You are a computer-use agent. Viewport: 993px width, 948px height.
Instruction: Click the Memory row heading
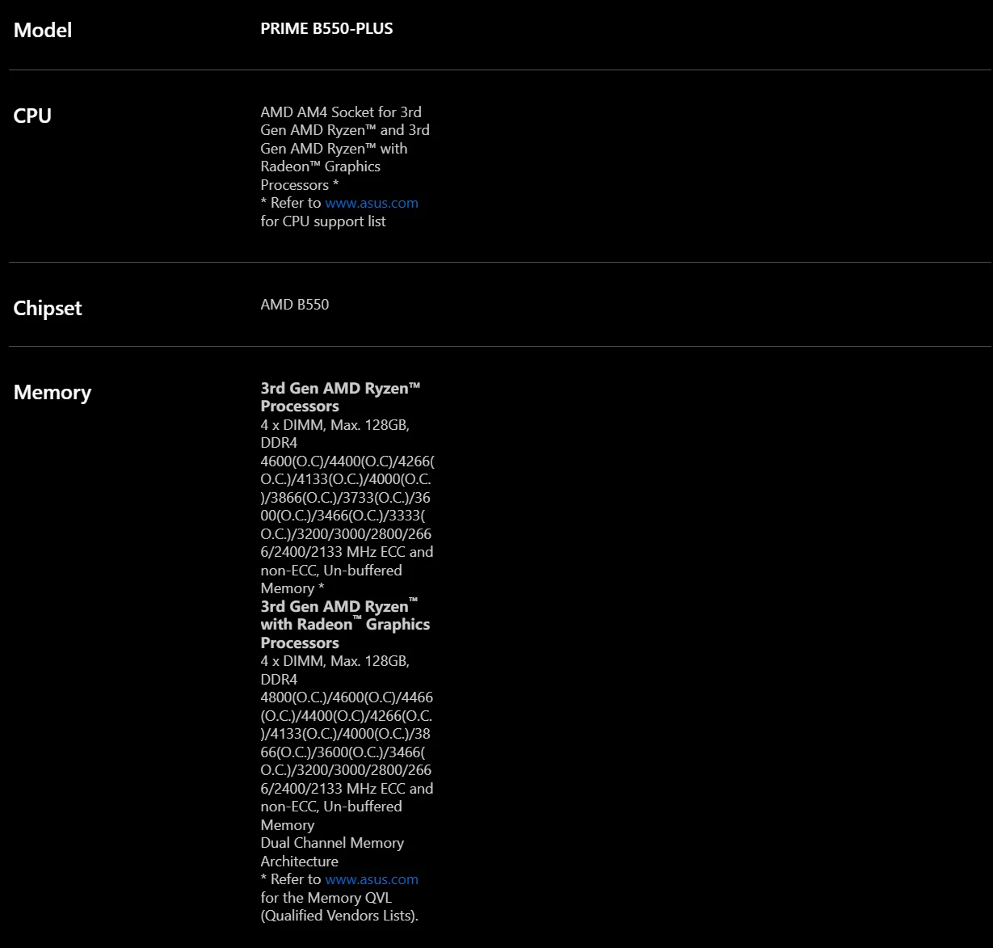(x=53, y=393)
